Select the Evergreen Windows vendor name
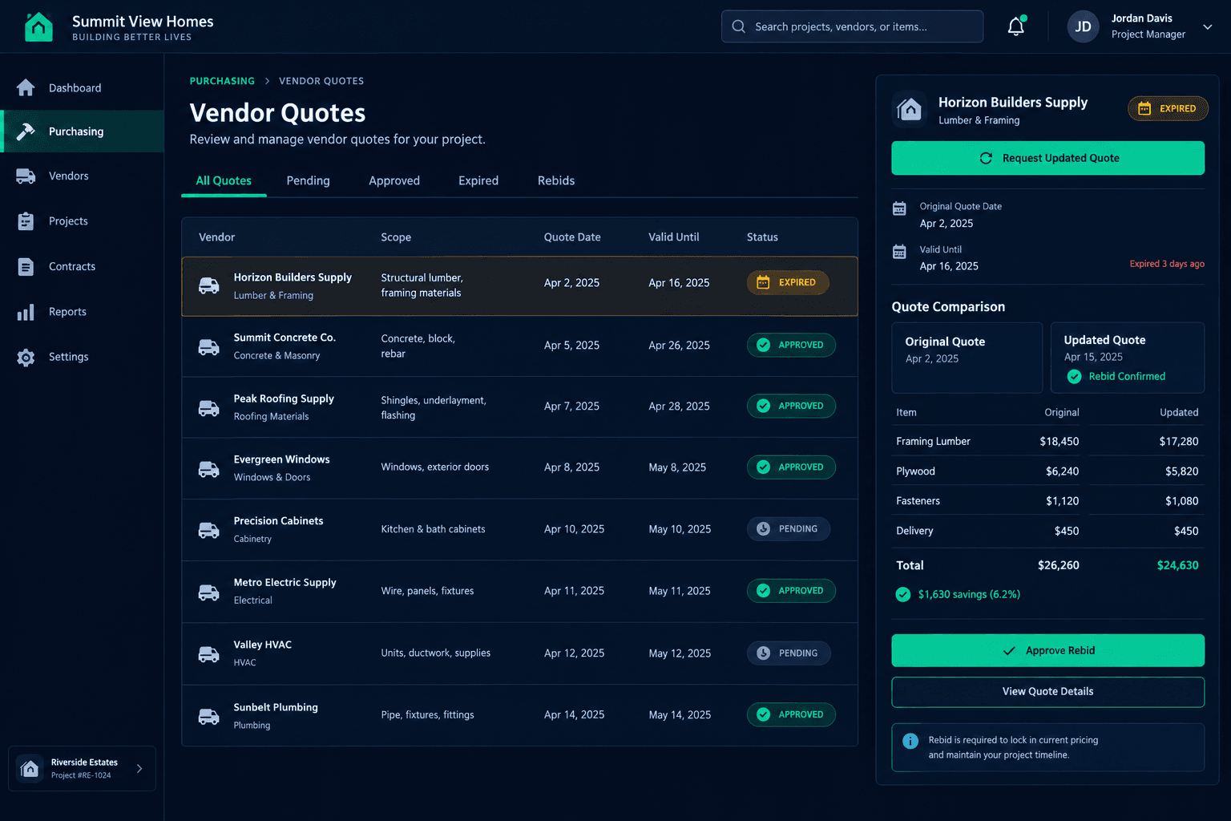Image resolution: width=1231 pixels, height=821 pixels. (x=281, y=459)
